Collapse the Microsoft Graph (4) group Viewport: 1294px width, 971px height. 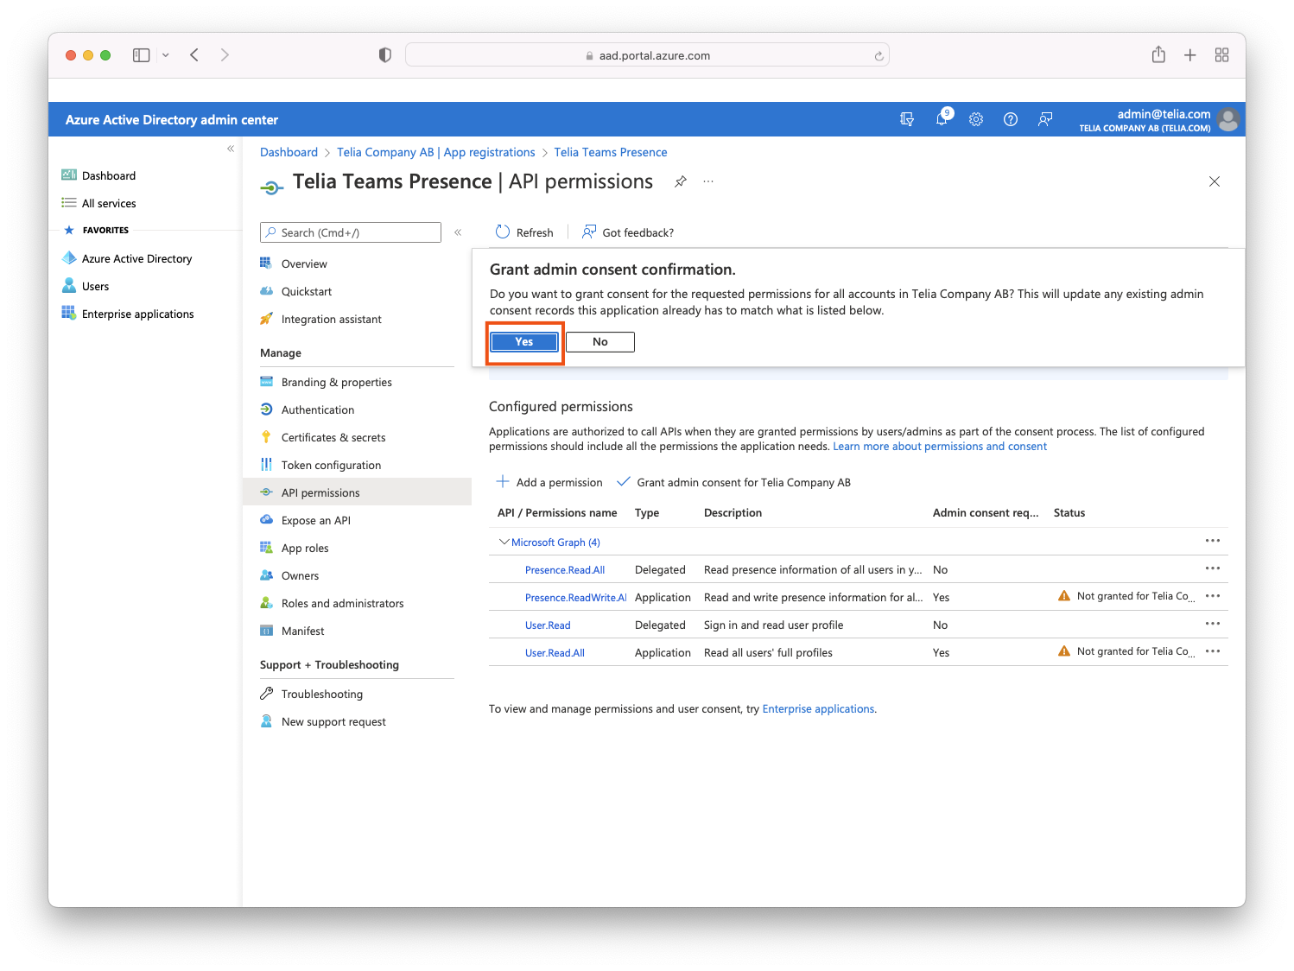point(504,542)
